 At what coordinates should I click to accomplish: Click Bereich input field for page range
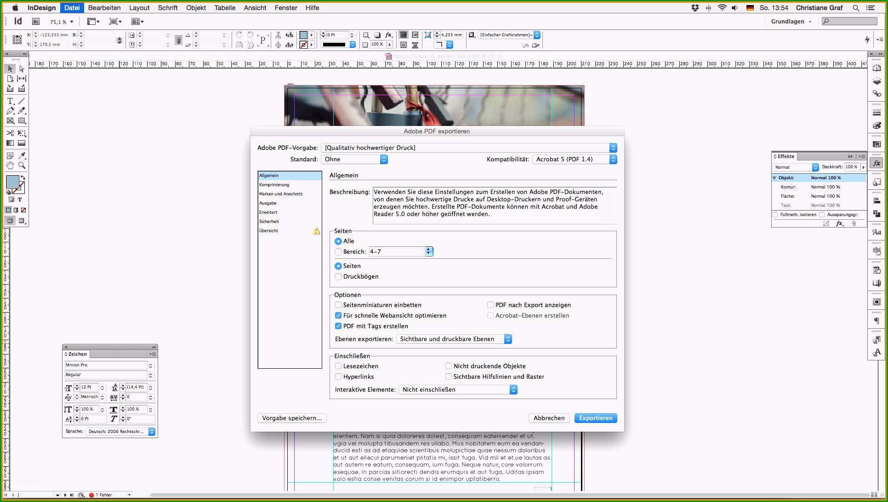[396, 251]
